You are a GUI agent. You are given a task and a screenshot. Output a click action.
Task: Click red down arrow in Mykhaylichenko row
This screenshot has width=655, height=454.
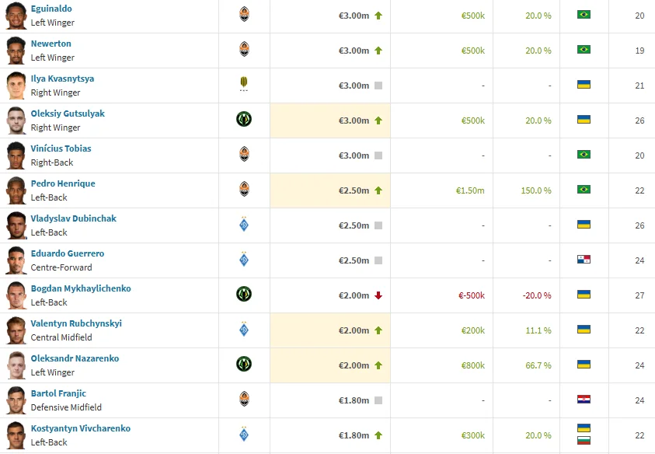coord(378,295)
